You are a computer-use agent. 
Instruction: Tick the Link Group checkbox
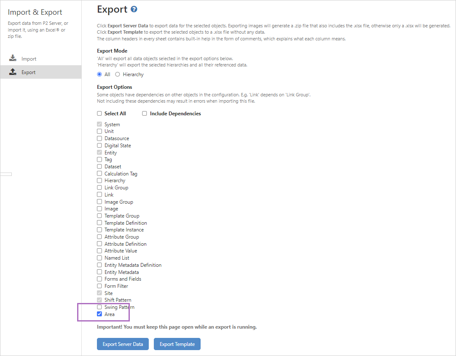coord(99,188)
